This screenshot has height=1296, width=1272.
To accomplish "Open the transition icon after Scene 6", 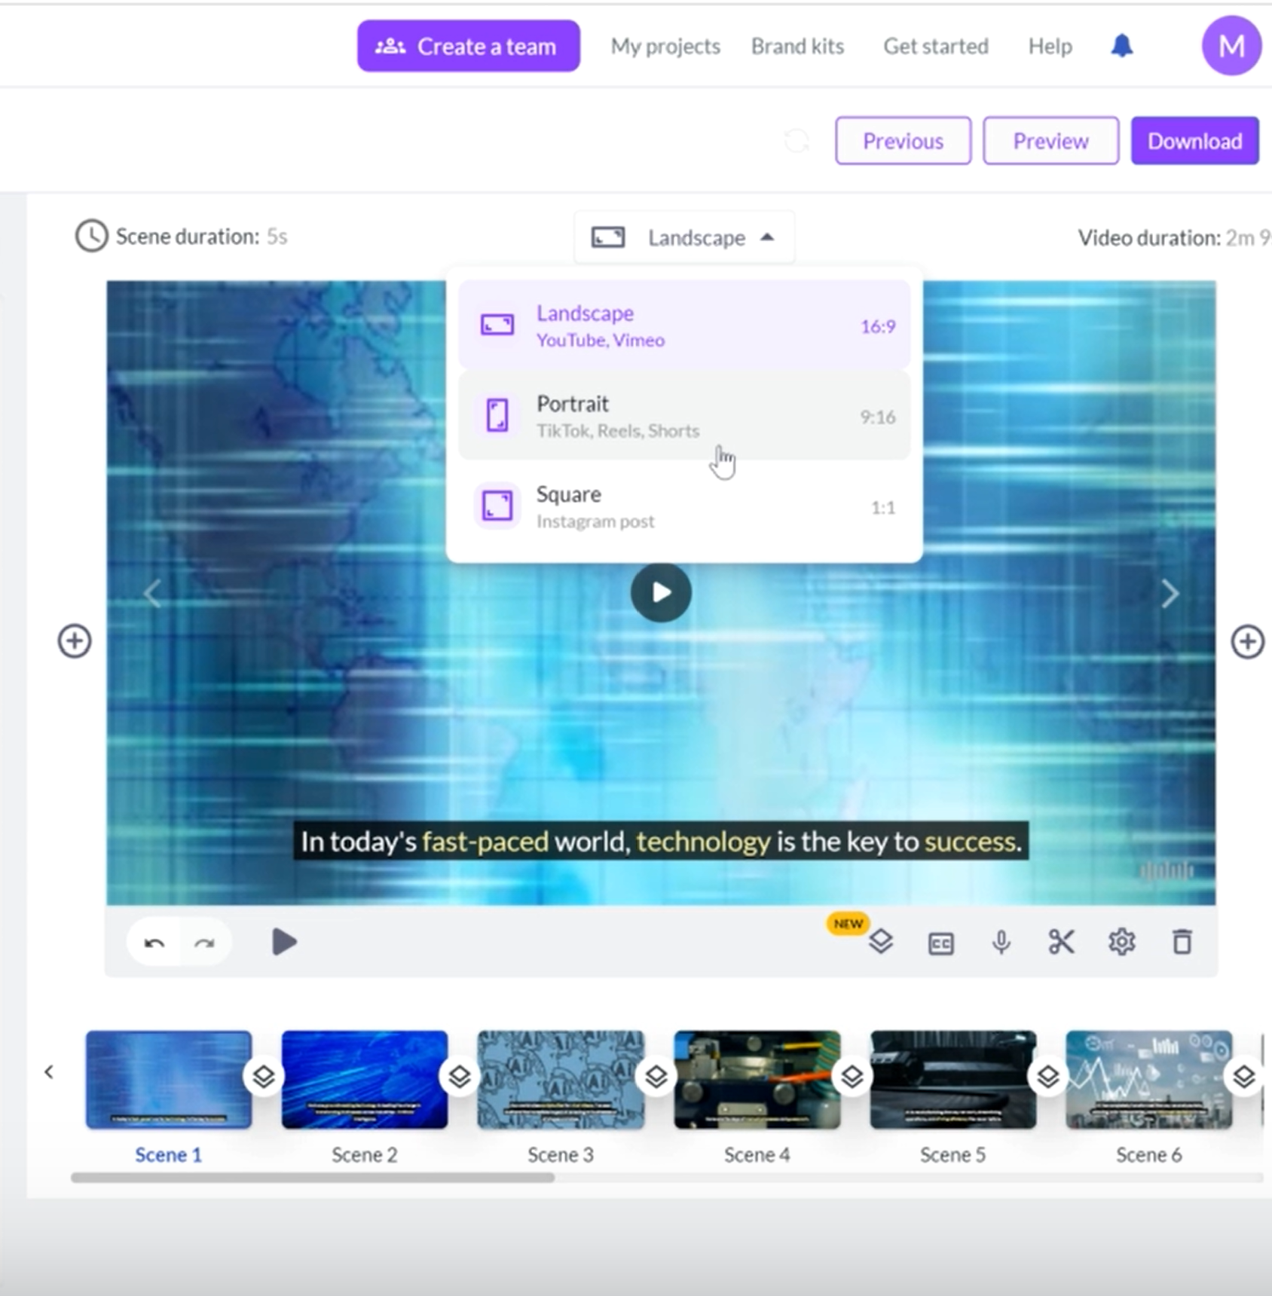I will point(1243,1077).
